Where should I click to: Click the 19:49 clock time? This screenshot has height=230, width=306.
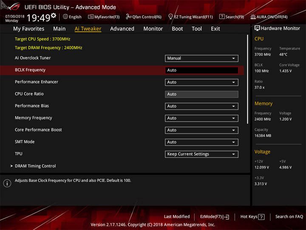(x=38, y=18)
